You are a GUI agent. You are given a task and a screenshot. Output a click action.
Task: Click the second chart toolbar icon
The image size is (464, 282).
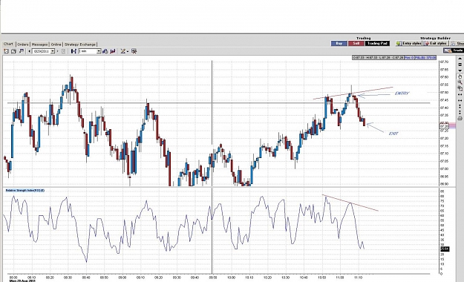(x=13, y=51)
